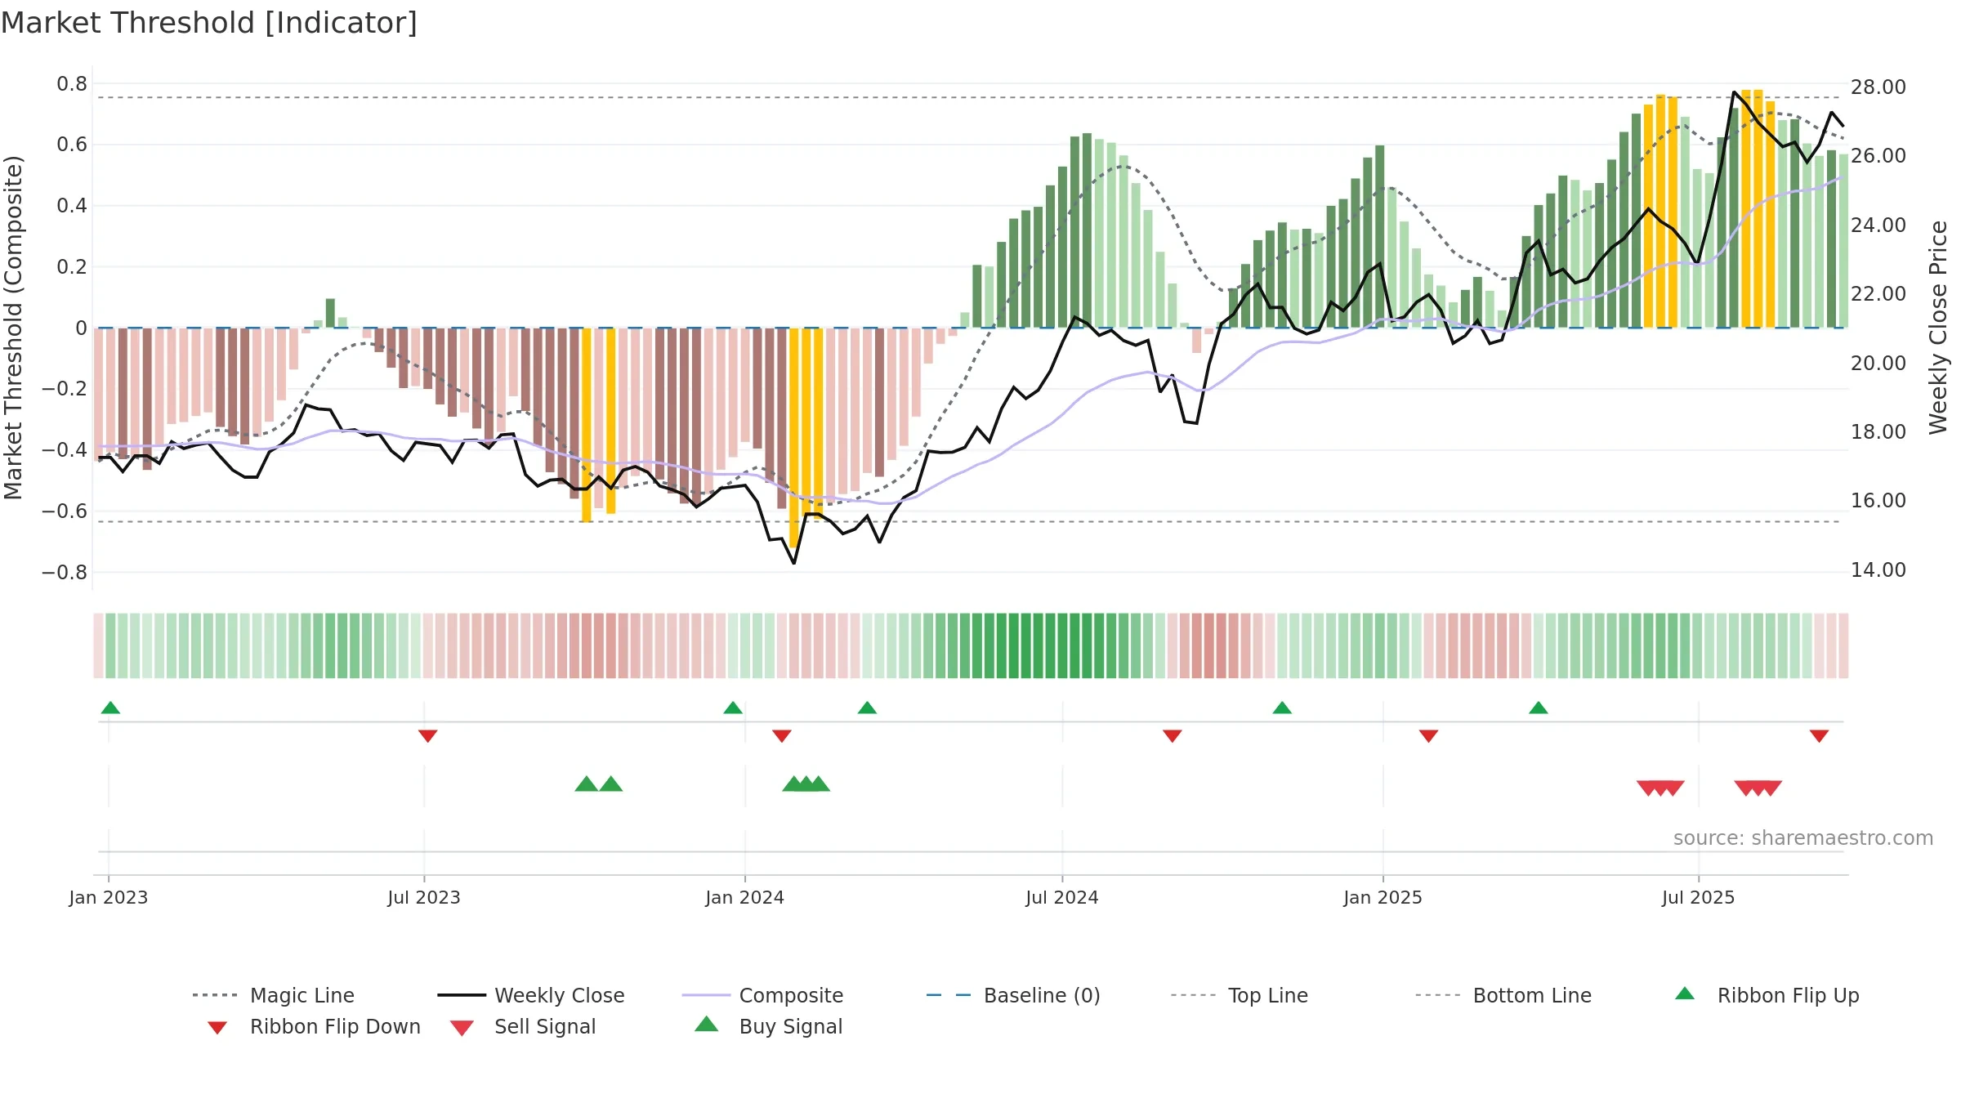Screen dimensions: 1961x1103
Task: Toggle the Weekly Close legend entry
Action: pos(531,995)
